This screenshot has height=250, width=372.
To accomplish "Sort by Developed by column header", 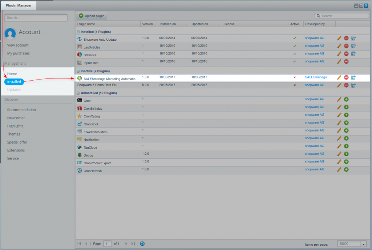I will click(x=319, y=24).
